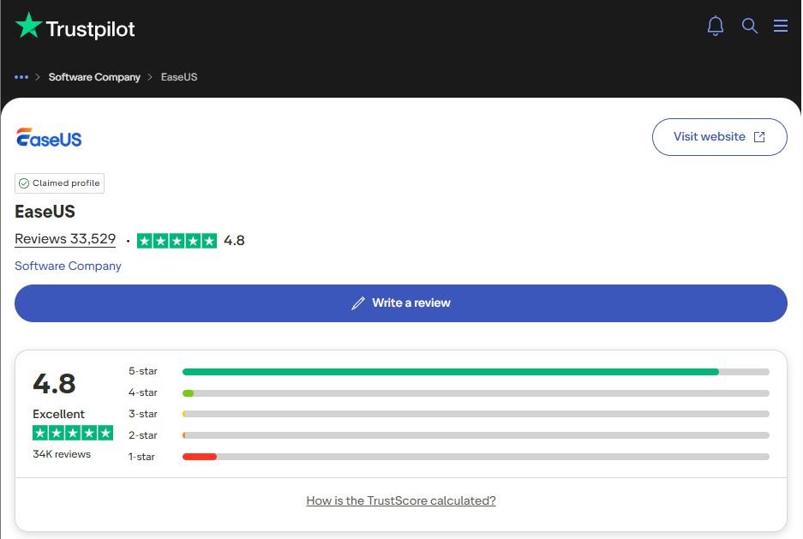Click the Trustpilot logo
This screenshot has height=539, width=803.
[75, 27]
